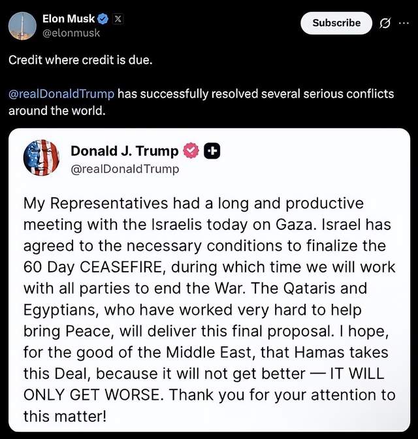This screenshot has width=418, height=439.
Task: Click the Elon Musk display name
Action: [68, 19]
